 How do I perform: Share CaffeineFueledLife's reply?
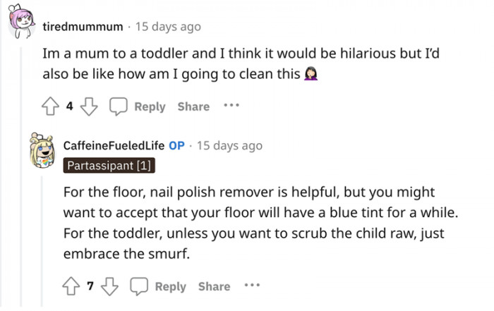[x=214, y=286]
